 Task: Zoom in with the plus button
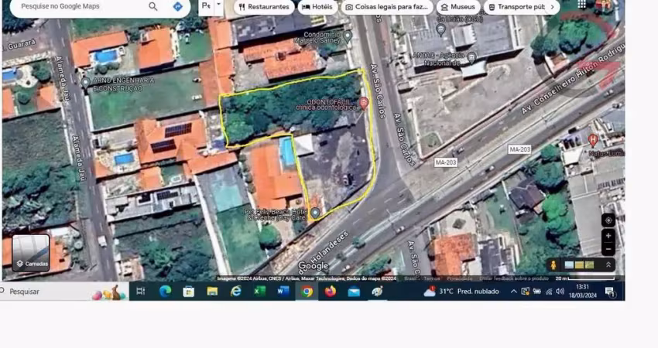pyautogui.click(x=608, y=236)
